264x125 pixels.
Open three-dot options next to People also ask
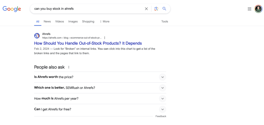pyautogui.click(x=69, y=67)
